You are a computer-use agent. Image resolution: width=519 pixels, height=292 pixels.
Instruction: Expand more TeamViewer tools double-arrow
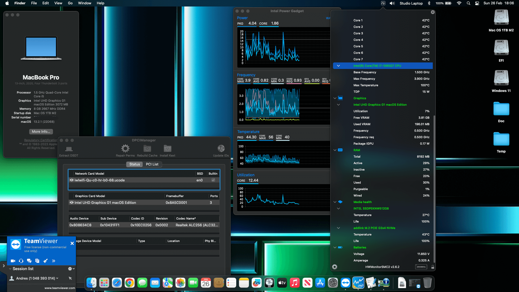[x=54, y=261]
